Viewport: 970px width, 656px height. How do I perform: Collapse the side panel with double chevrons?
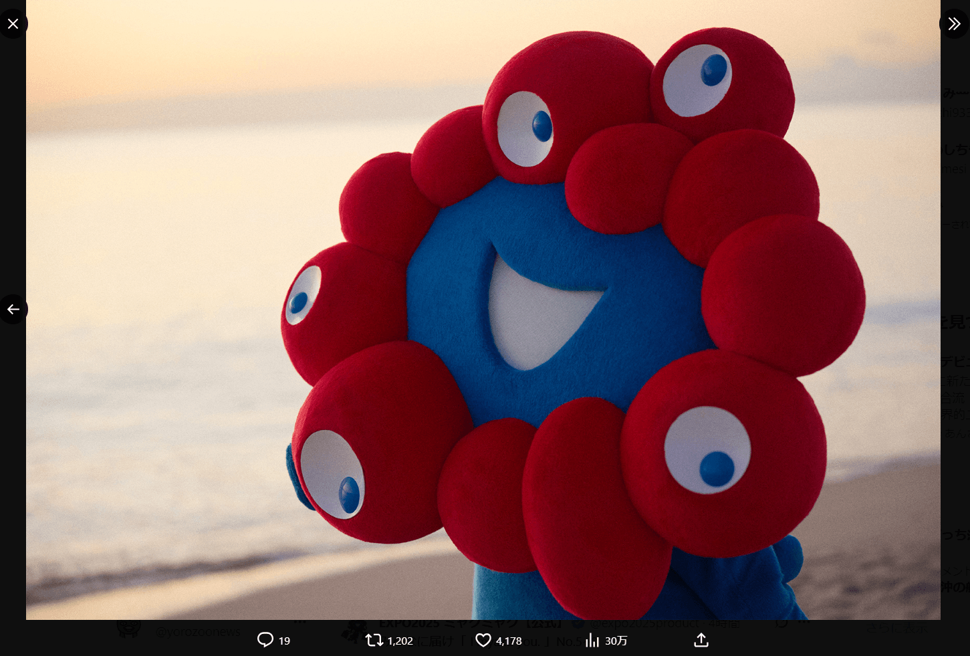tap(954, 24)
